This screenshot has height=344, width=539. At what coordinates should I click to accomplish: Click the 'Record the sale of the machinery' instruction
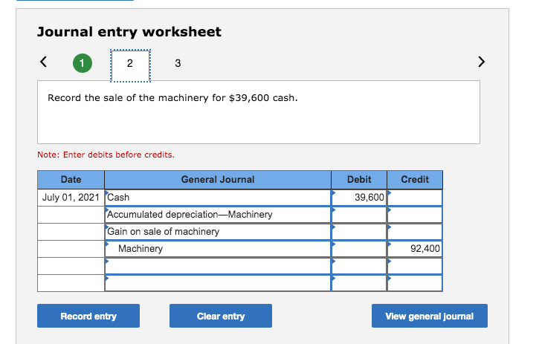pos(172,98)
